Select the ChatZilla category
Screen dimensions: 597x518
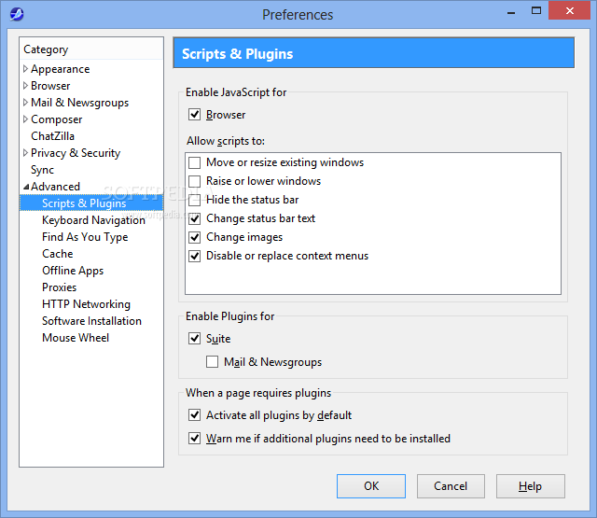pos(52,136)
